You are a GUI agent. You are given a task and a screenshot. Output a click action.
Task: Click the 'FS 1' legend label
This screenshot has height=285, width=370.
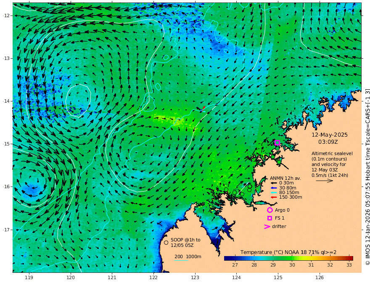pos(279,218)
